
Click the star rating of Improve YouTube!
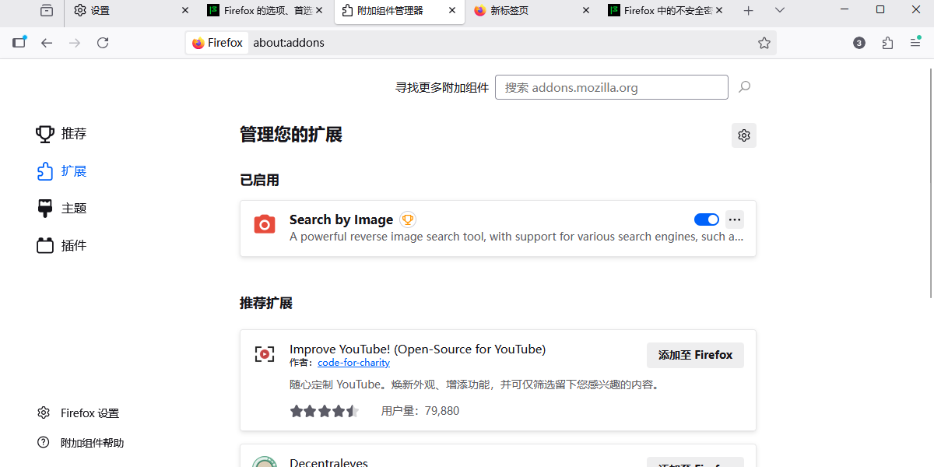tap(325, 411)
